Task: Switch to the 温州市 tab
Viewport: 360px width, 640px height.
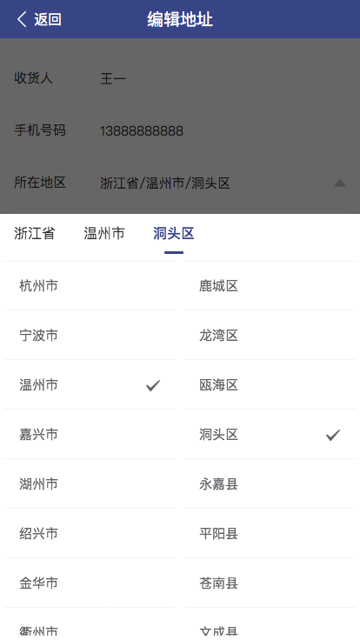Action: click(x=104, y=233)
